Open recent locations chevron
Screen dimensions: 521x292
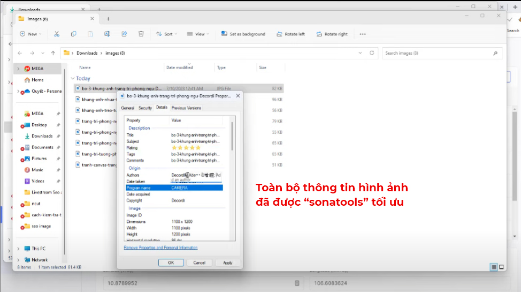[43, 53]
